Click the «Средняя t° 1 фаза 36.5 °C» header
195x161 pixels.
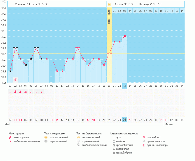coord(32,4)
